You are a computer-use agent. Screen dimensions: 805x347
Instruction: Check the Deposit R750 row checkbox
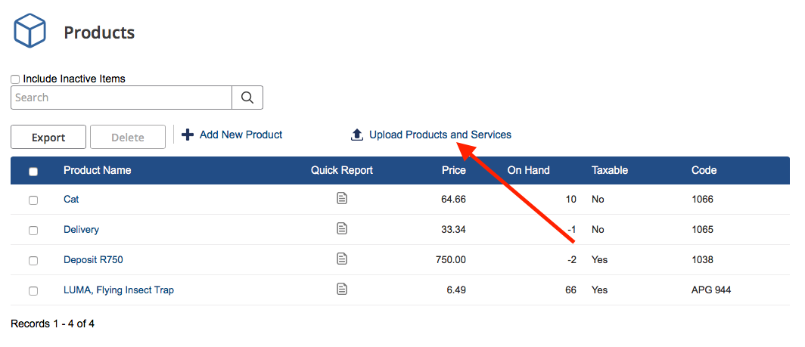coord(33,260)
